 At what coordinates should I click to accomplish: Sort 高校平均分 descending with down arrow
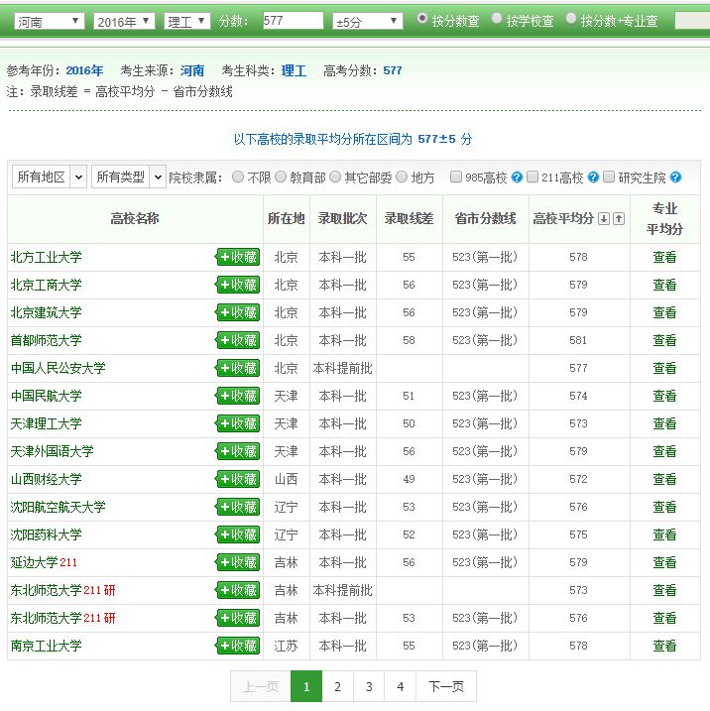click(604, 218)
